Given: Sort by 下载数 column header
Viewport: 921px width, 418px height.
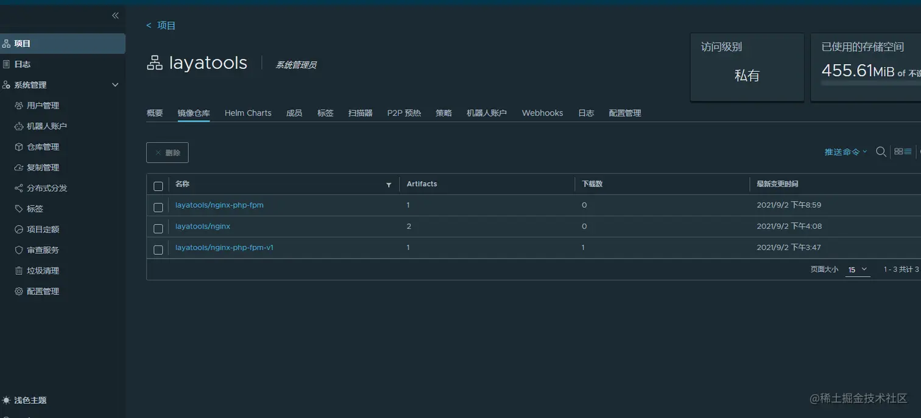Looking at the screenshot, I should 592,184.
